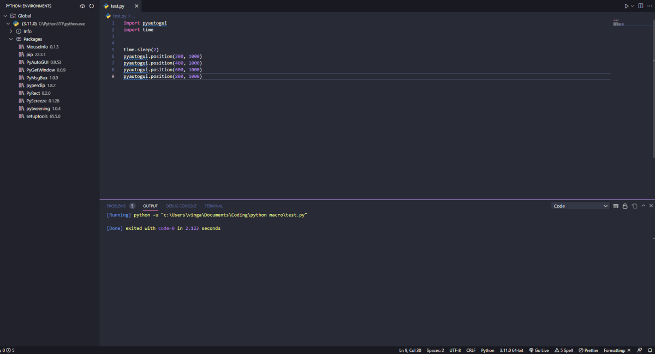Image resolution: width=655 pixels, height=354 pixels.
Task: Run the Python file with play button
Action: pyautogui.click(x=627, y=6)
